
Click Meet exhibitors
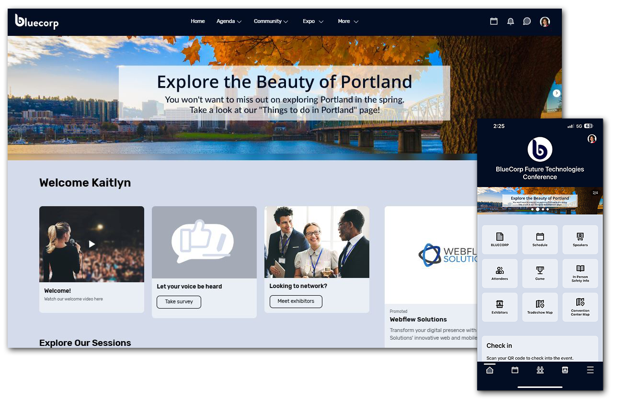[296, 301]
